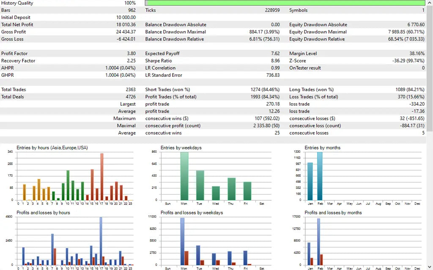
Task: Click the scrollbar up arrow
Action: 430,3
